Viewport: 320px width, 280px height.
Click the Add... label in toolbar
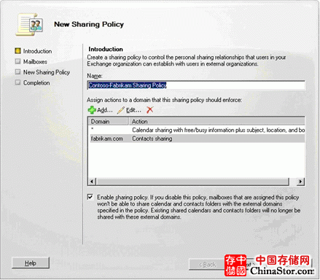[105, 110]
